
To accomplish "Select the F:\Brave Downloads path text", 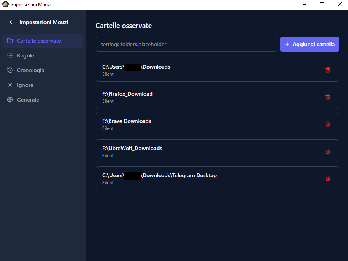I will pyautogui.click(x=127, y=121).
